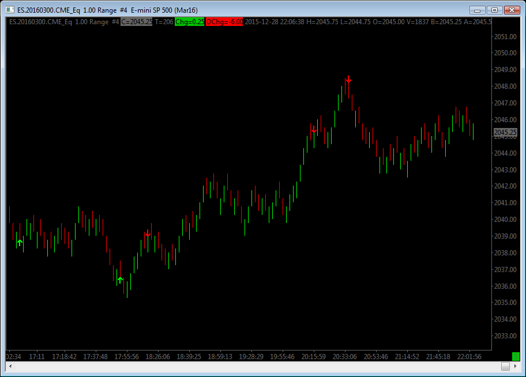Image resolution: width=526 pixels, height=377 pixels.
Task: Click the 17:37:48 time axis label
Action: [96, 357]
